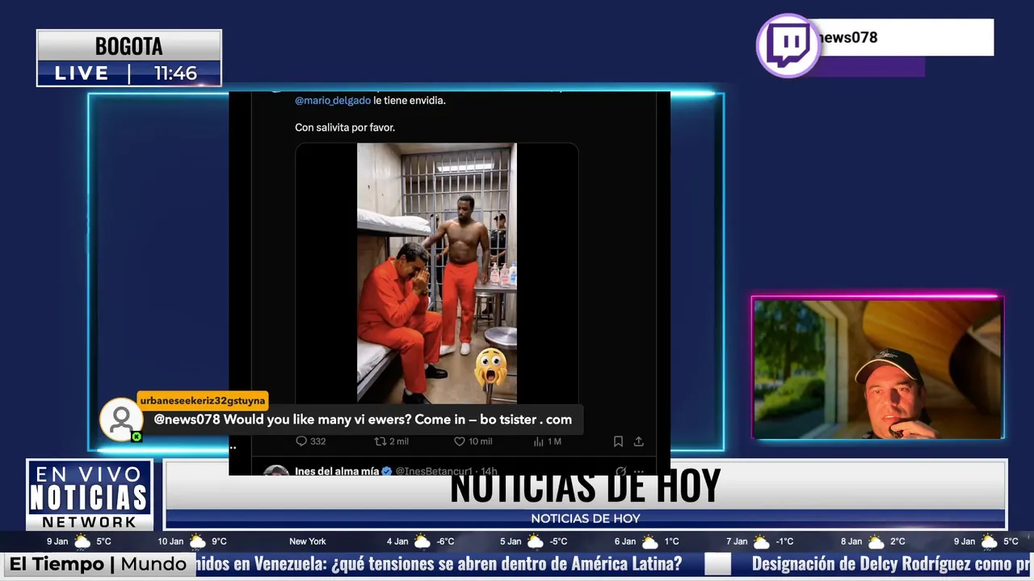The height and width of the screenshot is (581, 1034).
Task: Open the tweet's view analytics icon, 1 M
Action: pos(539,441)
